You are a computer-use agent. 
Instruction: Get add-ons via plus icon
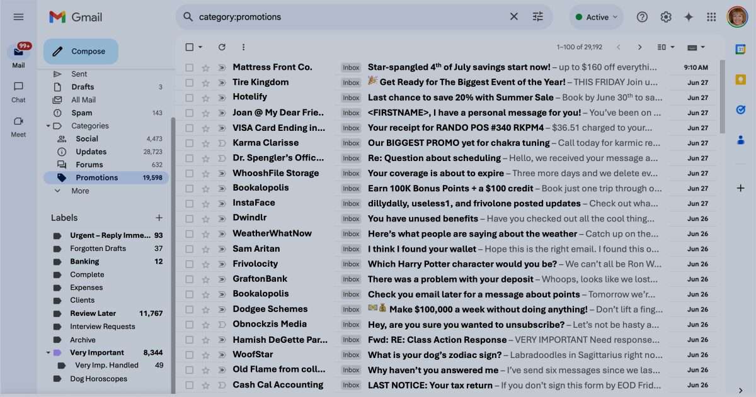point(740,188)
